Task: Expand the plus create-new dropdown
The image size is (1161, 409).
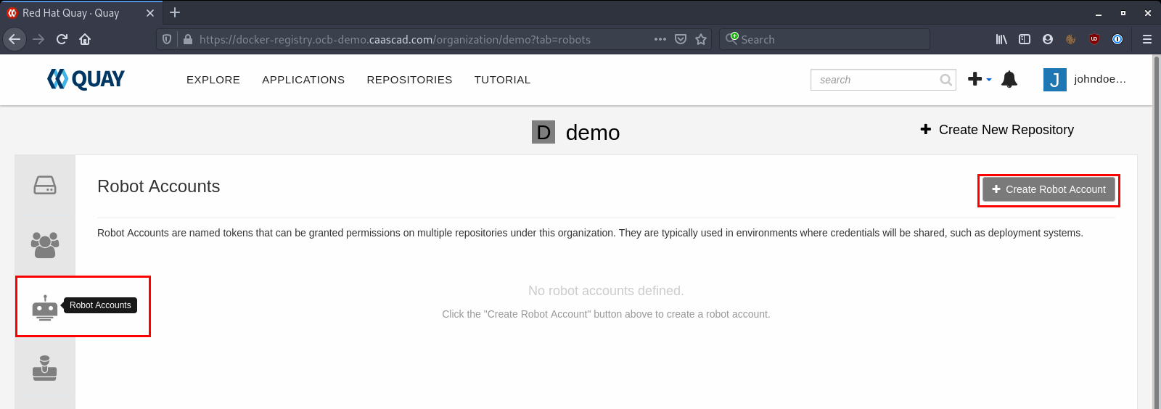Action: coord(980,79)
